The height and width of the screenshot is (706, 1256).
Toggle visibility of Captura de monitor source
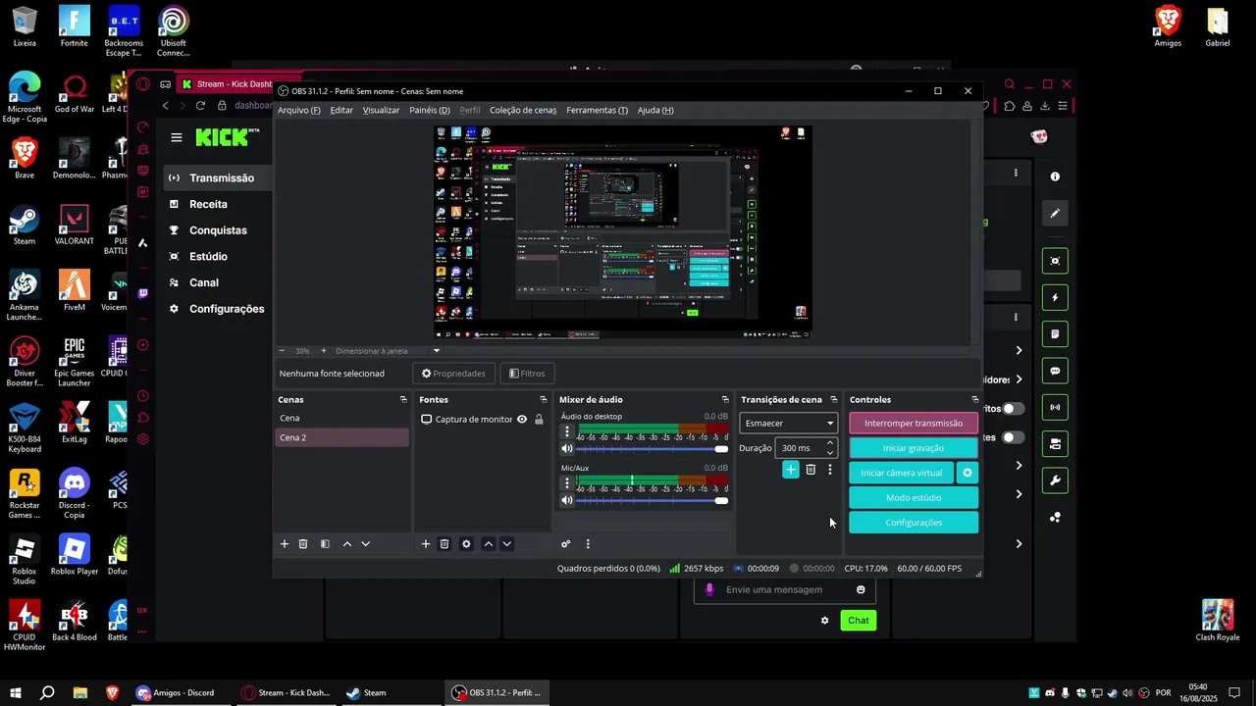pyautogui.click(x=522, y=420)
